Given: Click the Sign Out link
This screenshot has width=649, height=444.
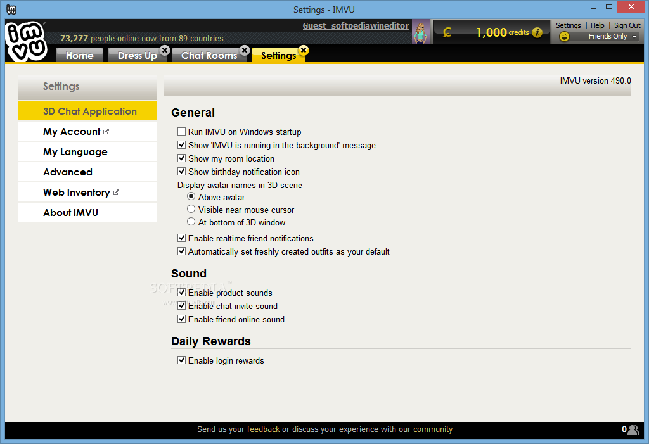Looking at the screenshot, I should click(x=627, y=25).
